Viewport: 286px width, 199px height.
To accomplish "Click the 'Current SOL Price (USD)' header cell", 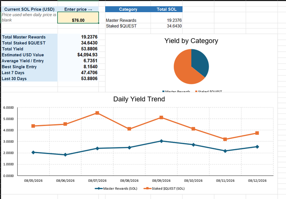I will click(x=29, y=9).
